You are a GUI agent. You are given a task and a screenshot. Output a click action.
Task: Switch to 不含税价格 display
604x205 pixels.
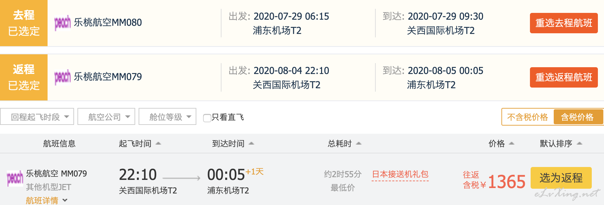[x=528, y=117]
